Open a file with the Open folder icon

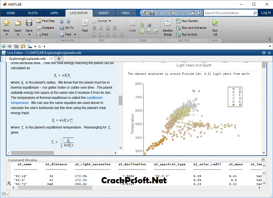coord(17,23)
